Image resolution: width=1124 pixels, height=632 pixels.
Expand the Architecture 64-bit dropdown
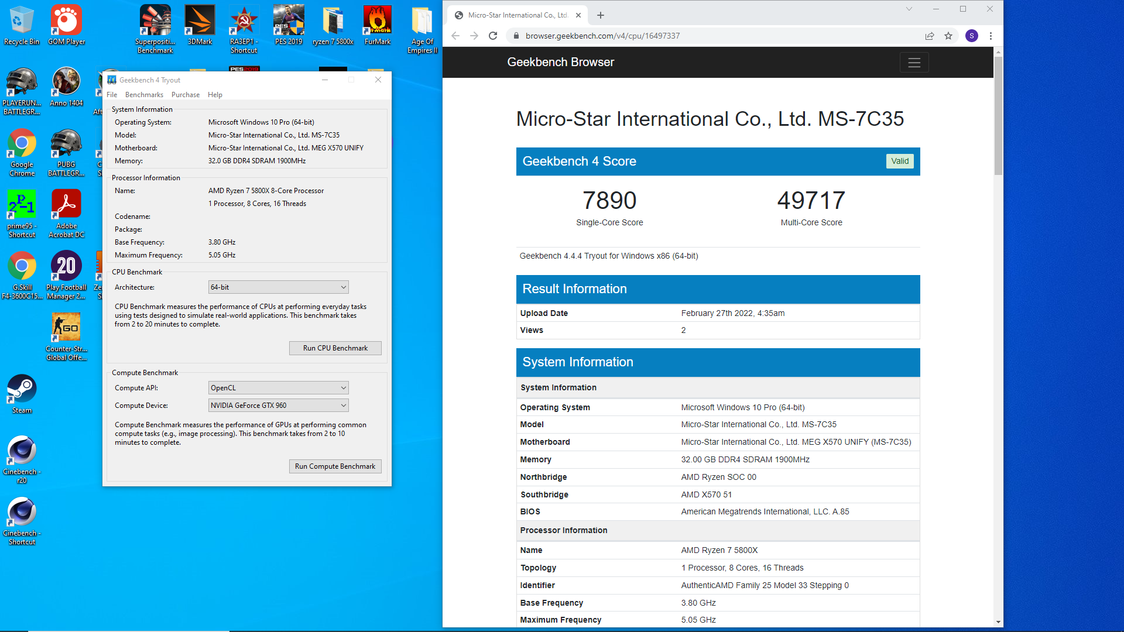point(279,287)
